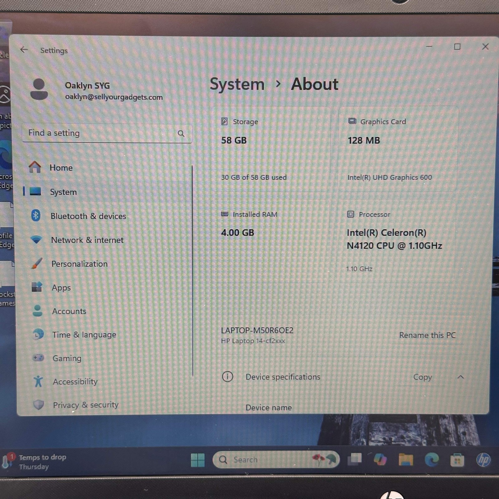Open the Windows Start menu

click(x=198, y=460)
